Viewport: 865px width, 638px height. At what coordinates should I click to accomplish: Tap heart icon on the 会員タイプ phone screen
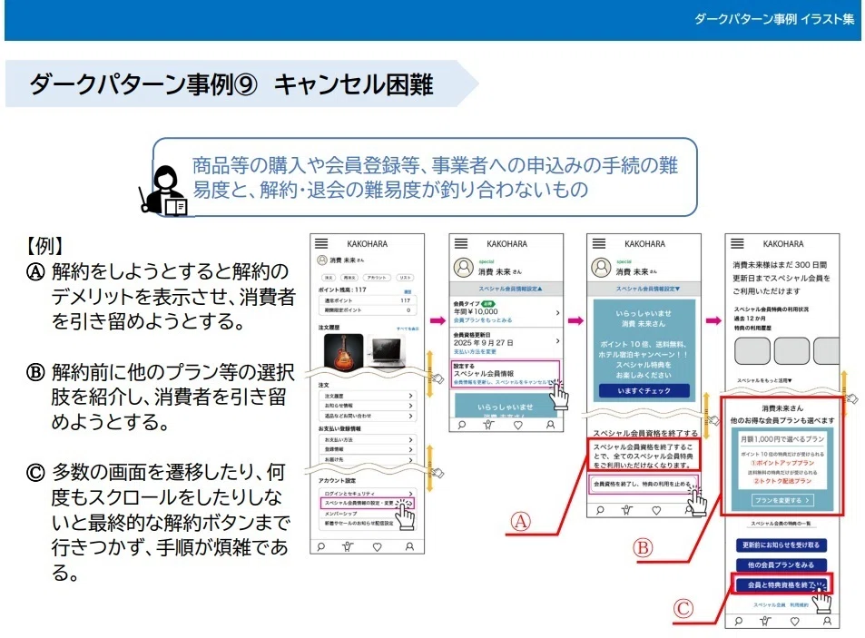518,425
